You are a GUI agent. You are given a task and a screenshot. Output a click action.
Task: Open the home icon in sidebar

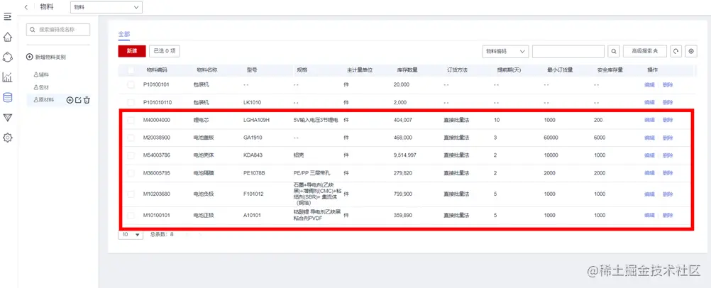[7, 37]
